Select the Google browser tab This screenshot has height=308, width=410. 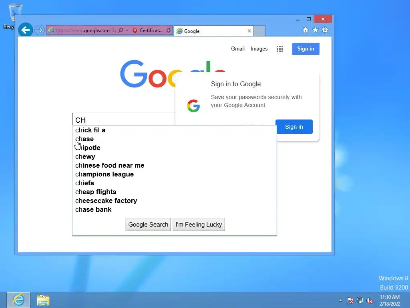[213, 31]
